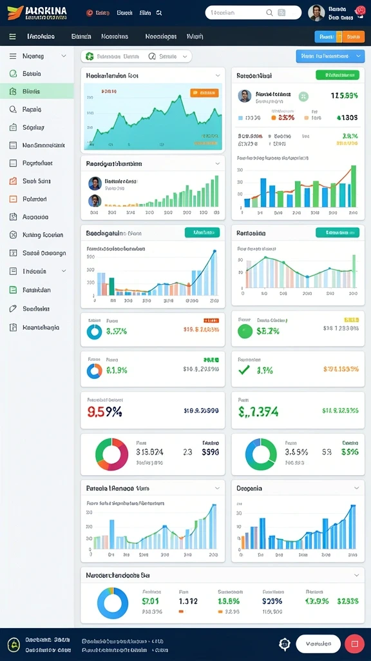Click the red square button in footer
The image size is (371, 661).
[354, 644]
